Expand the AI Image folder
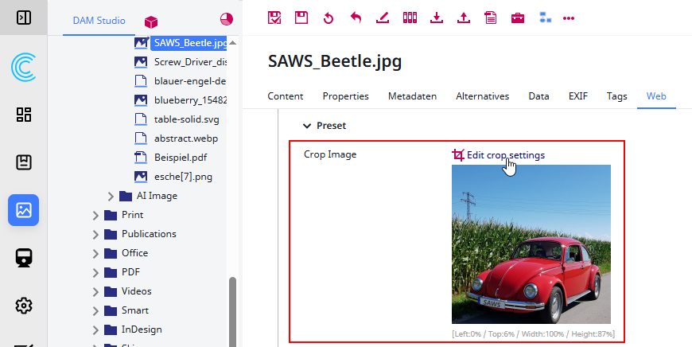The image size is (692, 347). click(x=111, y=196)
